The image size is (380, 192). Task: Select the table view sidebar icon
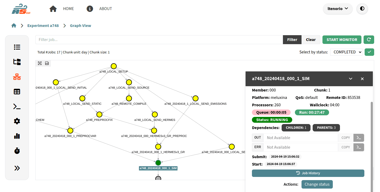[17, 92]
